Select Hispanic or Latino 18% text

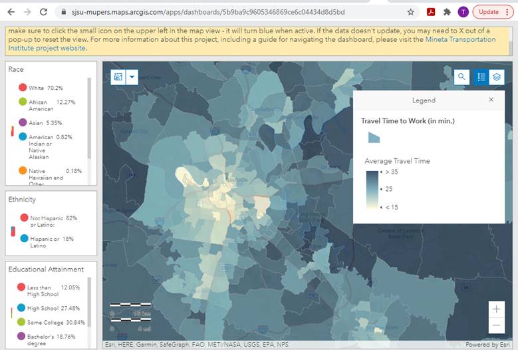point(52,242)
